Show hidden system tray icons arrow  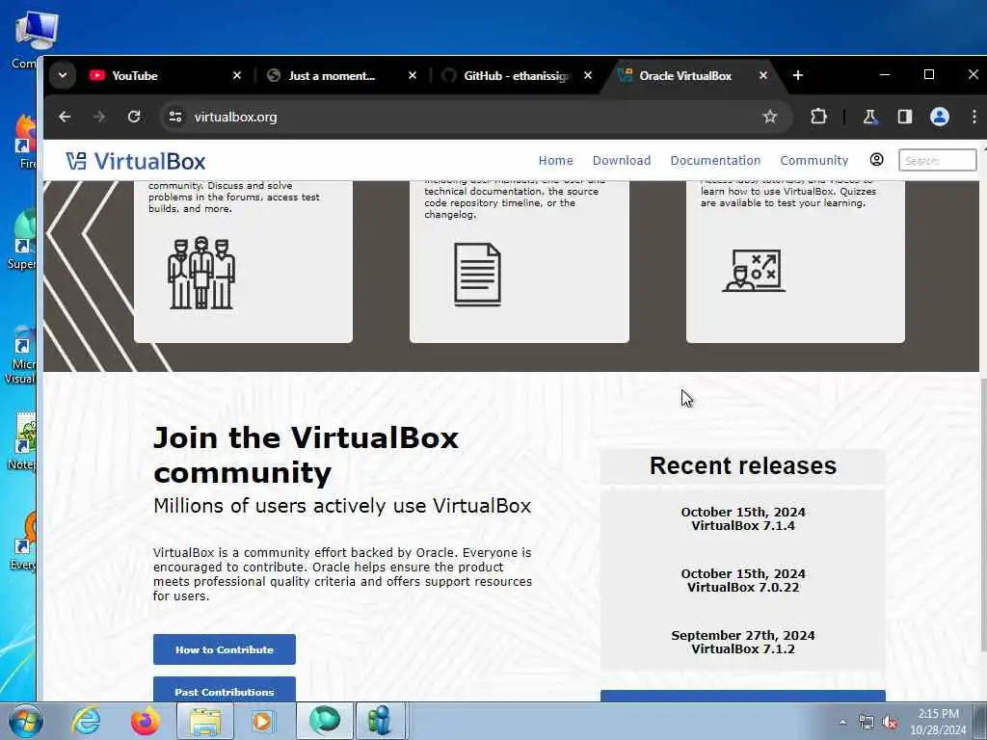(x=842, y=722)
